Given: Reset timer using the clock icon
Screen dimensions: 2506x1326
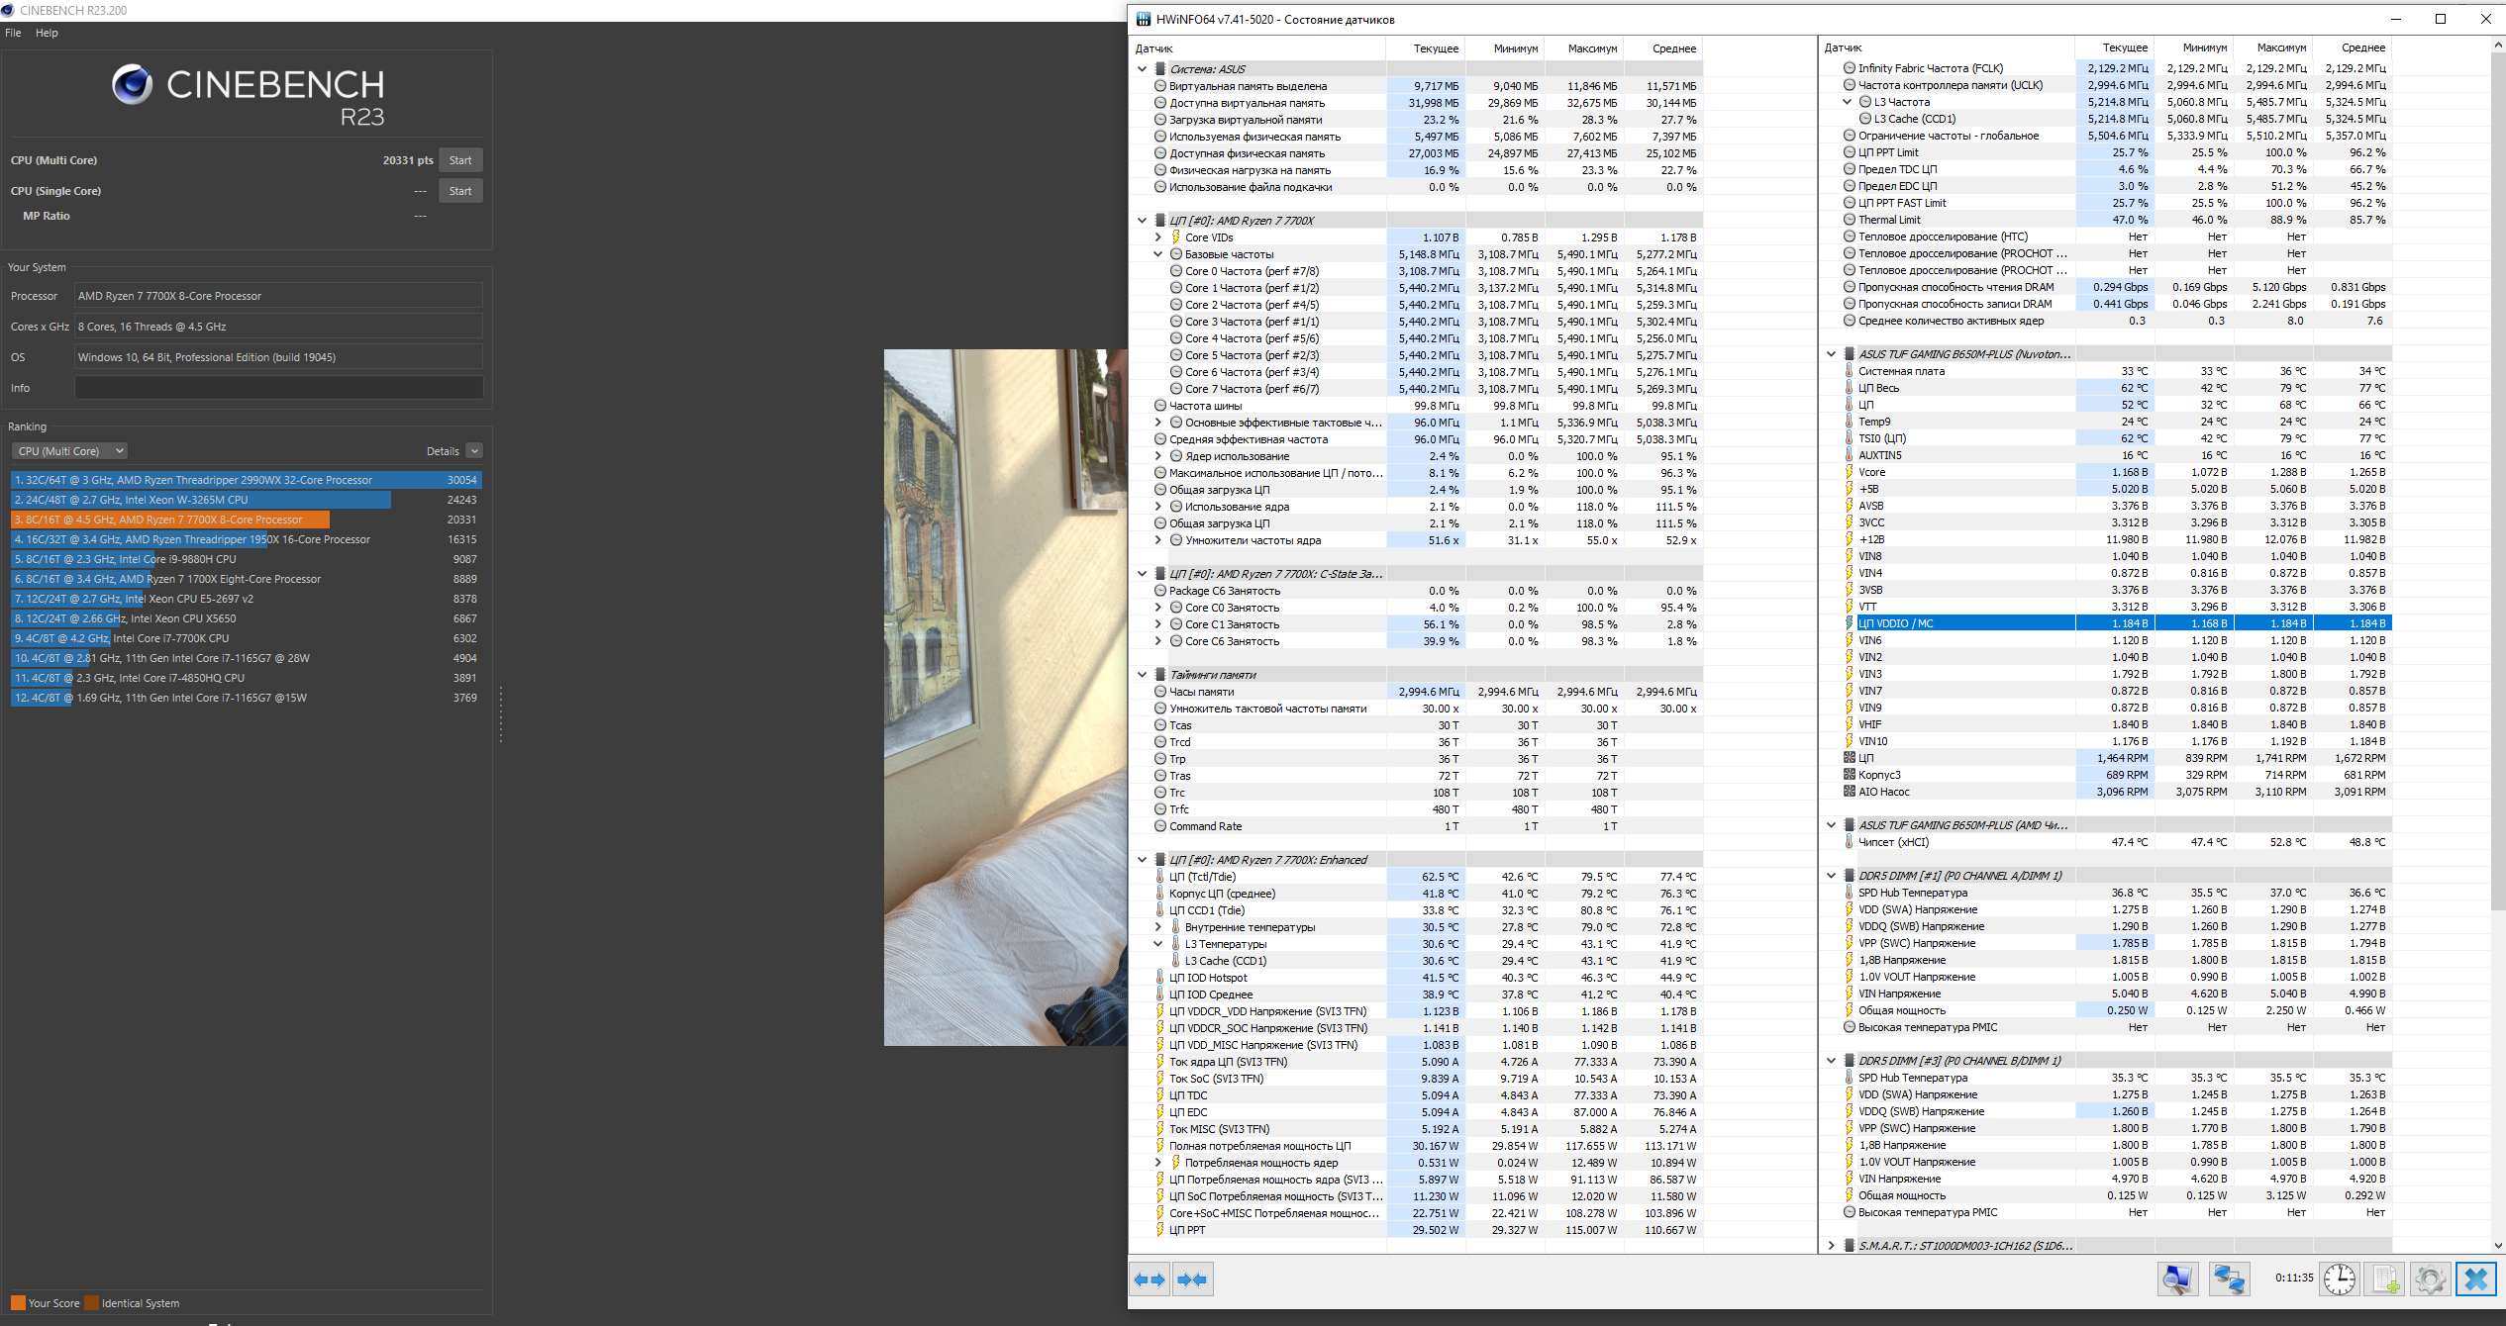Looking at the screenshot, I should [x=2340, y=1279].
